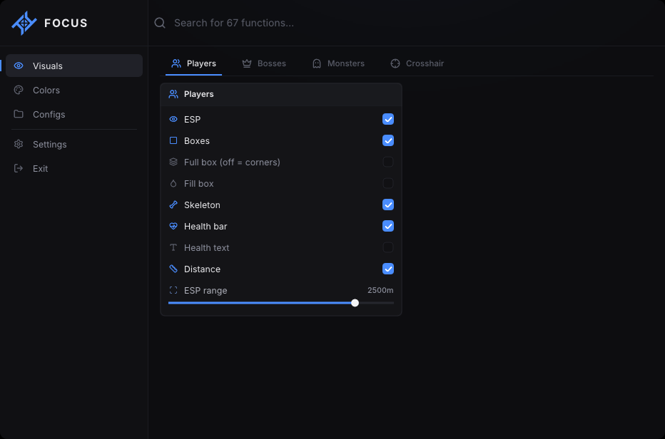Image resolution: width=665 pixels, height=439 pixels.
Task: Enable the Full box checkbox
Action: coord(388,162)
